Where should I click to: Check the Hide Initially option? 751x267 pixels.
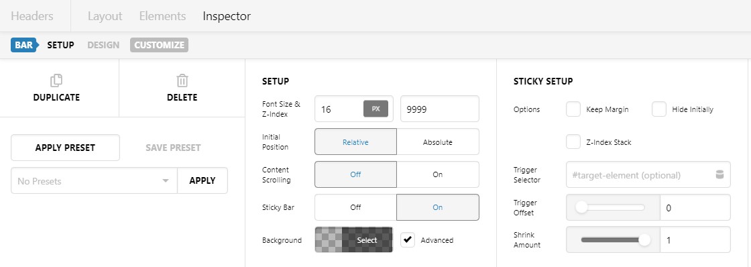[x=659, y=109]
